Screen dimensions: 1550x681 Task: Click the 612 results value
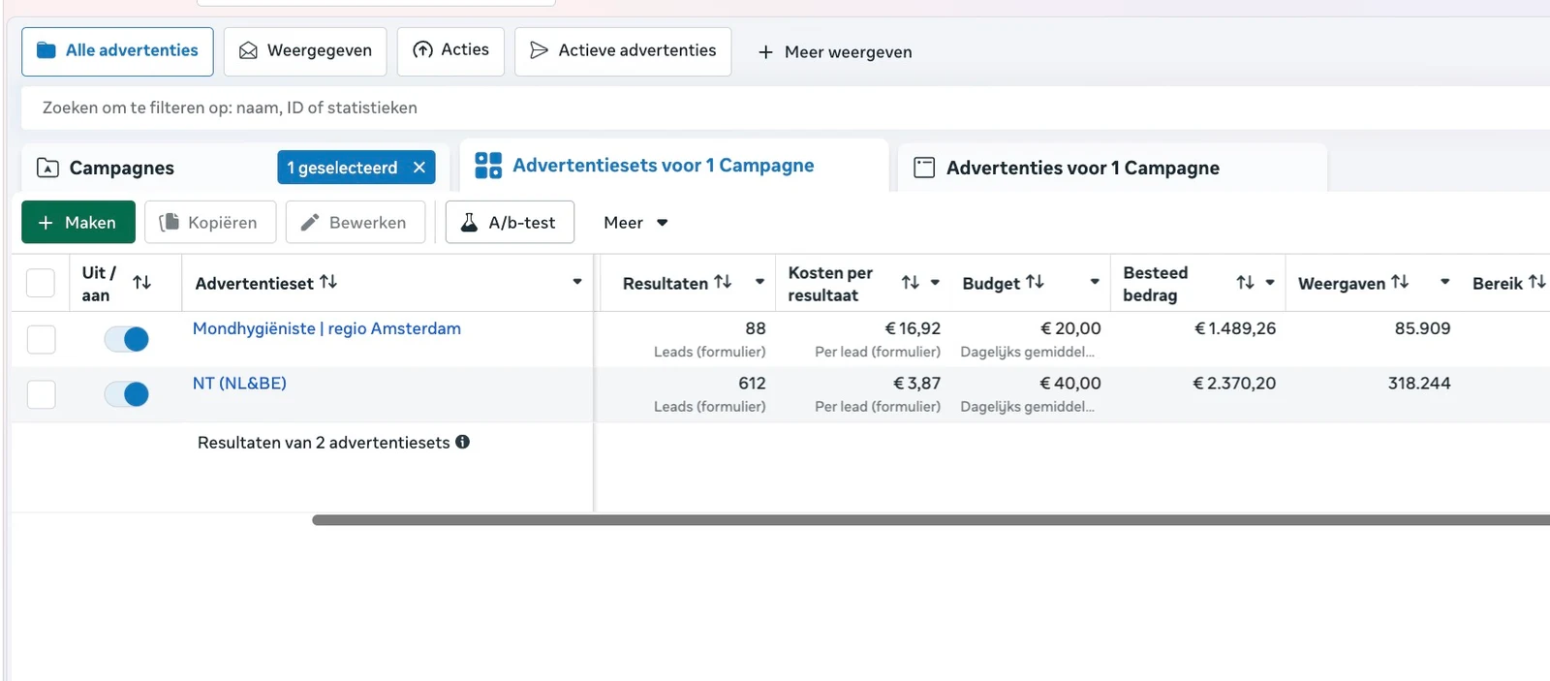pyautogui.click(x=752, y=384)
